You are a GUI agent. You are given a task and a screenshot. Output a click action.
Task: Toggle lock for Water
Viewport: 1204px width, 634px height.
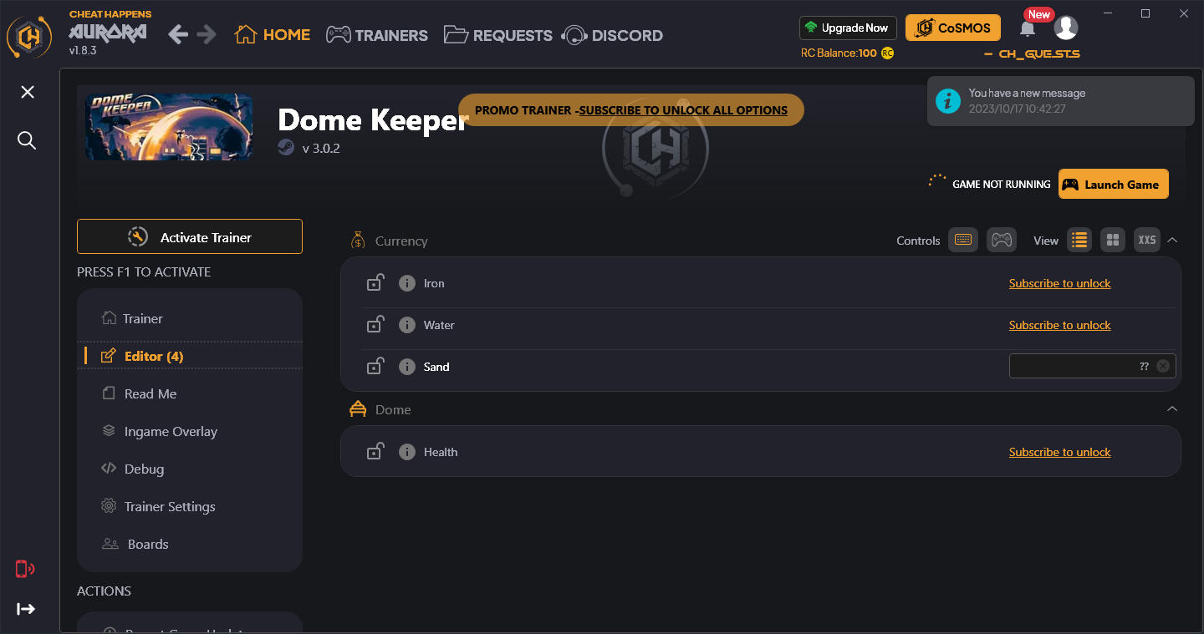375,324
